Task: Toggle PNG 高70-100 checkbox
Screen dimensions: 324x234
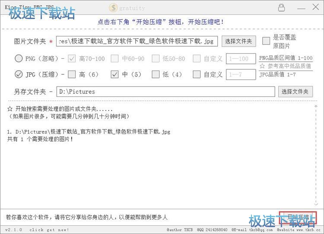Action: coord(72,58)
